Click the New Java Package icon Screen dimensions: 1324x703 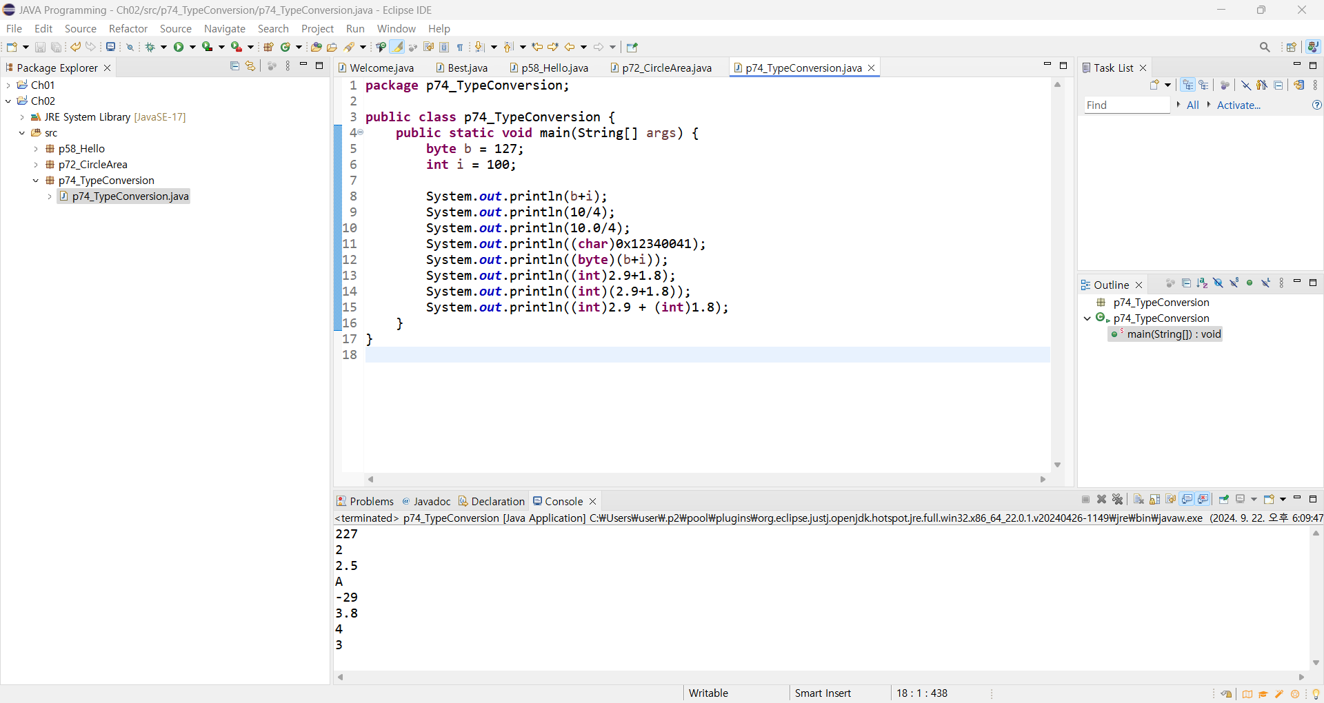pos(268,47)
